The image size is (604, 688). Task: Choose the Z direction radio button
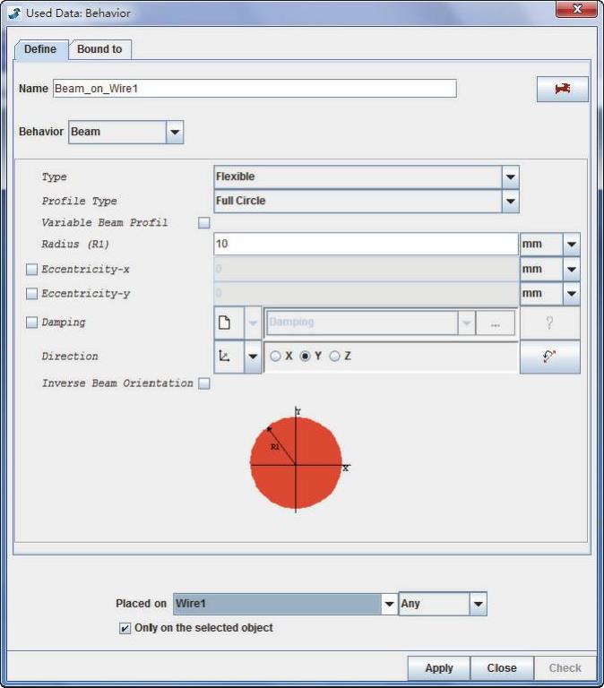point(335,357)
